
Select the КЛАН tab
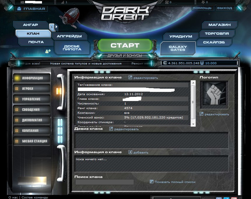pyautogui.click(x=33, y=34)
